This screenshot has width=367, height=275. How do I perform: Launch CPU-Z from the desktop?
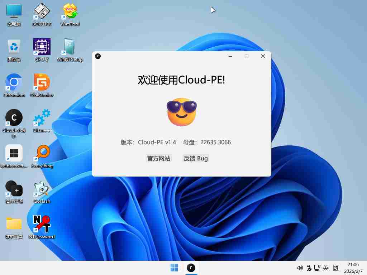point(42,47)
